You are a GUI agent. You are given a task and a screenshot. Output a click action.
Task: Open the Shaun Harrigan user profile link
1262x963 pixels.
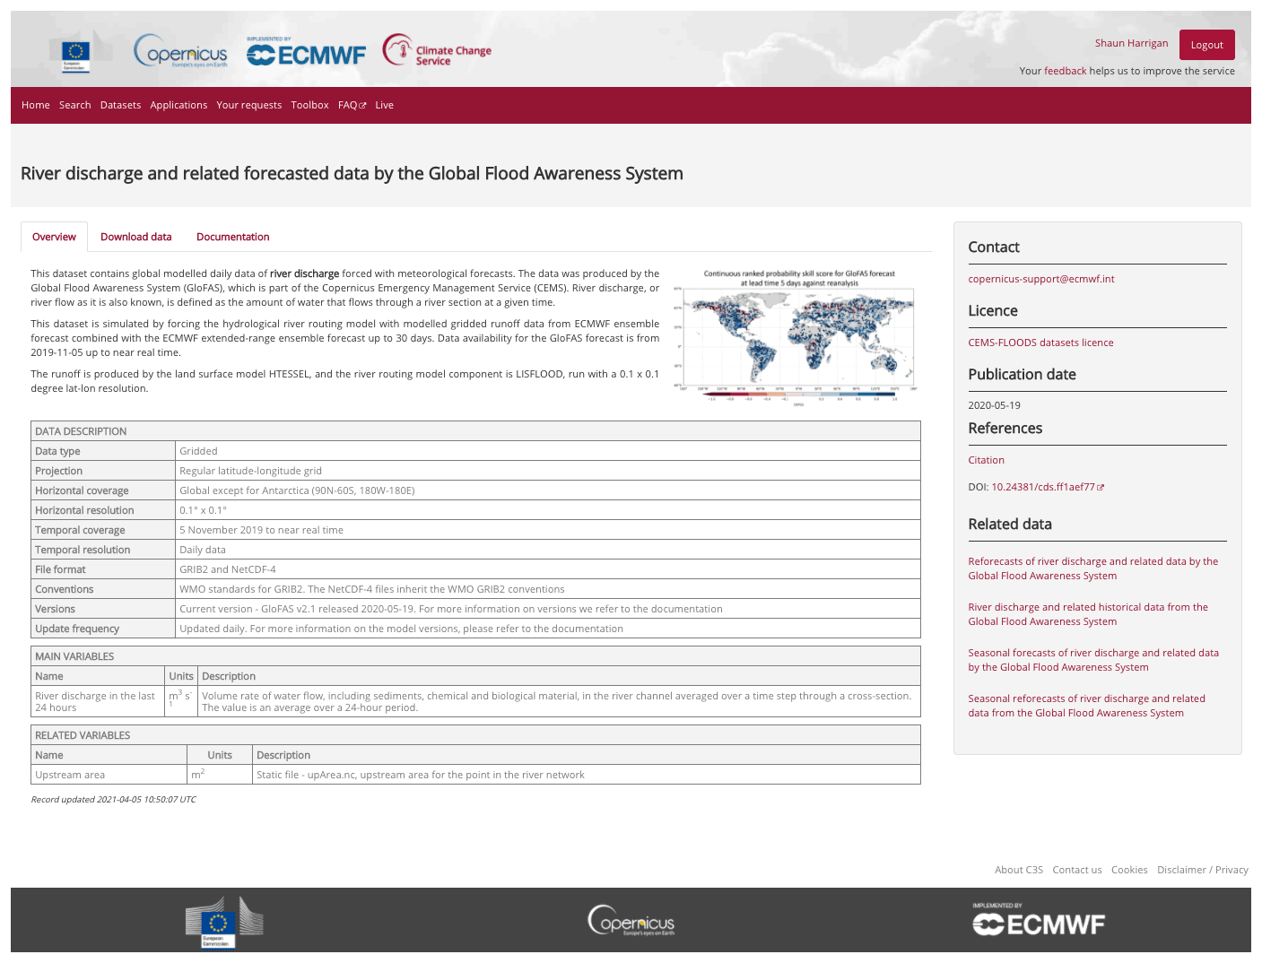click(x=1131, y=43)
